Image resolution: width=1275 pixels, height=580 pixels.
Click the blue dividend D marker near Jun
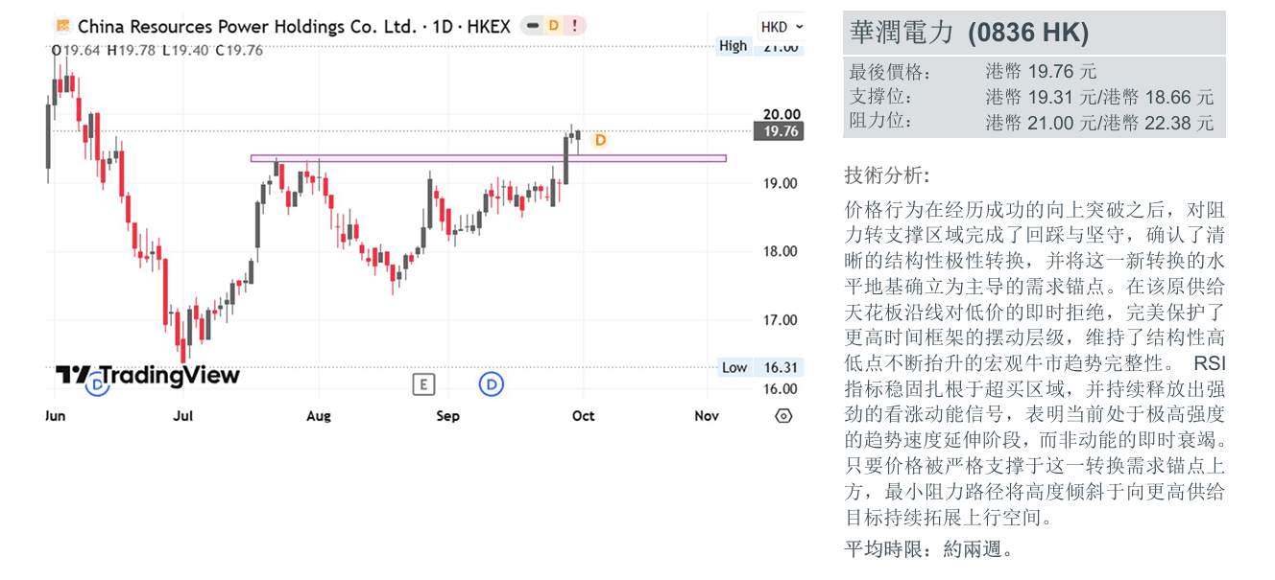pyautogui.click(x=97, y=385)
